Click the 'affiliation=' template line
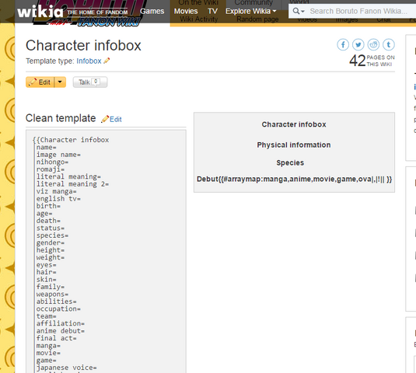This screenshot has width=416, height=373. (x=61, y=324)
